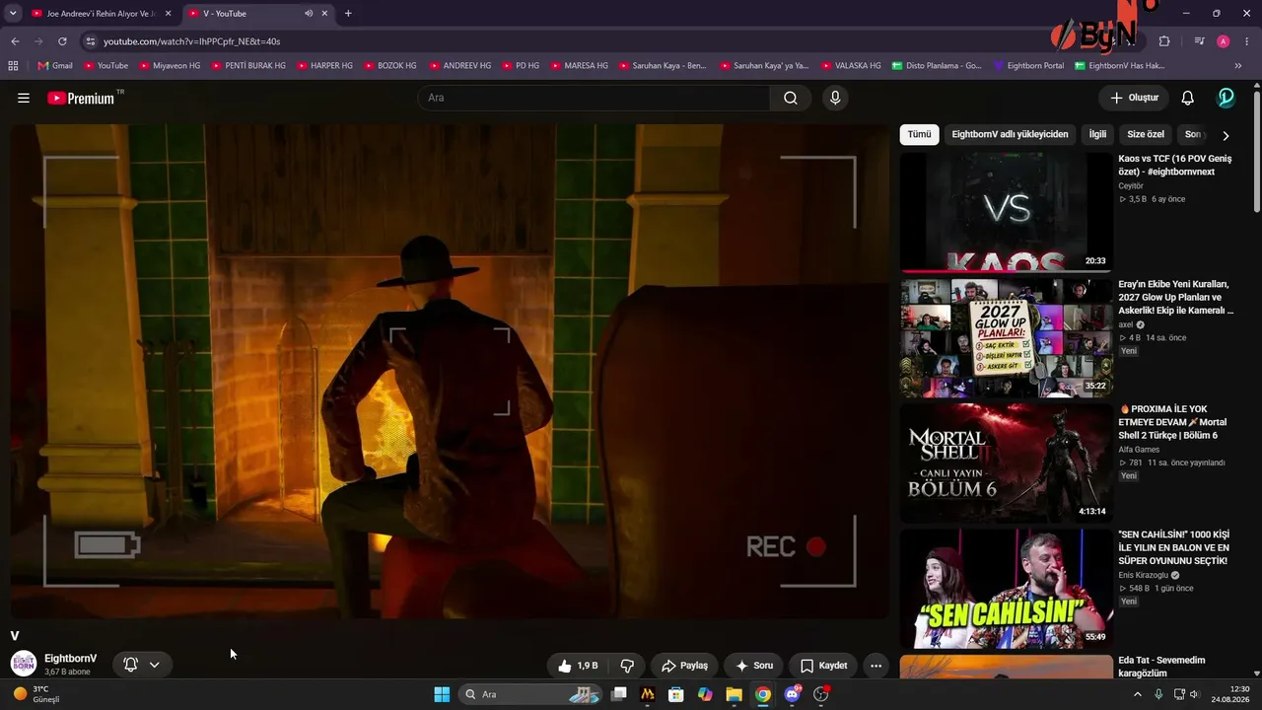The image size is (1262, 710).
Task: Open the YouTube account avatar menu
Action: [1227, 98]
